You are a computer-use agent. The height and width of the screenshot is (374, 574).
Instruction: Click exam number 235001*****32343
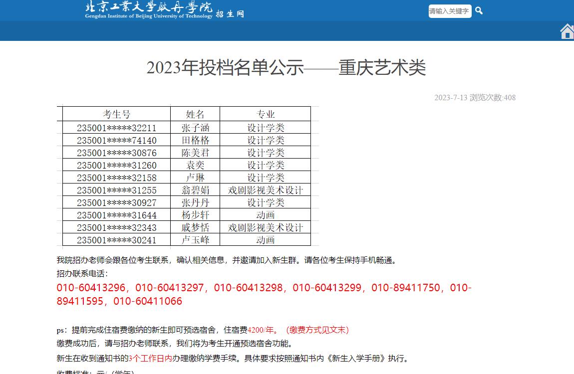tap(116, 228)
